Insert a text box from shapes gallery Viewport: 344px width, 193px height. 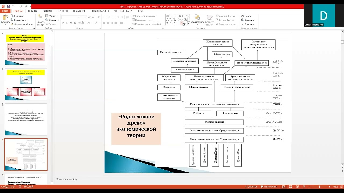pyautogui.click(x=167, y=16)
